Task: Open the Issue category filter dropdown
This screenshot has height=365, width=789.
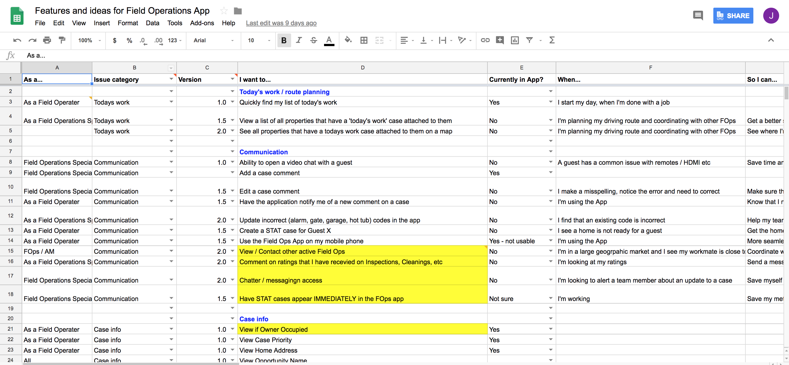Action: point(171,79)
